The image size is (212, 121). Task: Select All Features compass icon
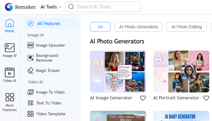(x=31, y=23)
